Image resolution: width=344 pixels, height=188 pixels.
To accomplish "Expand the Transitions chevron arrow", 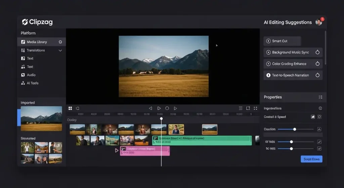I will (x=60, y=50).
